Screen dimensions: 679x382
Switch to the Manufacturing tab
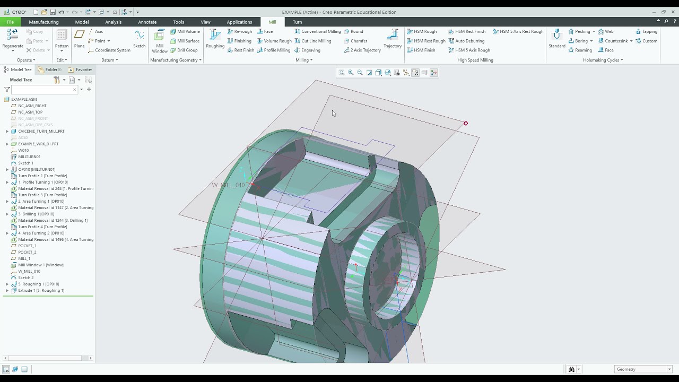coord(43,22)
